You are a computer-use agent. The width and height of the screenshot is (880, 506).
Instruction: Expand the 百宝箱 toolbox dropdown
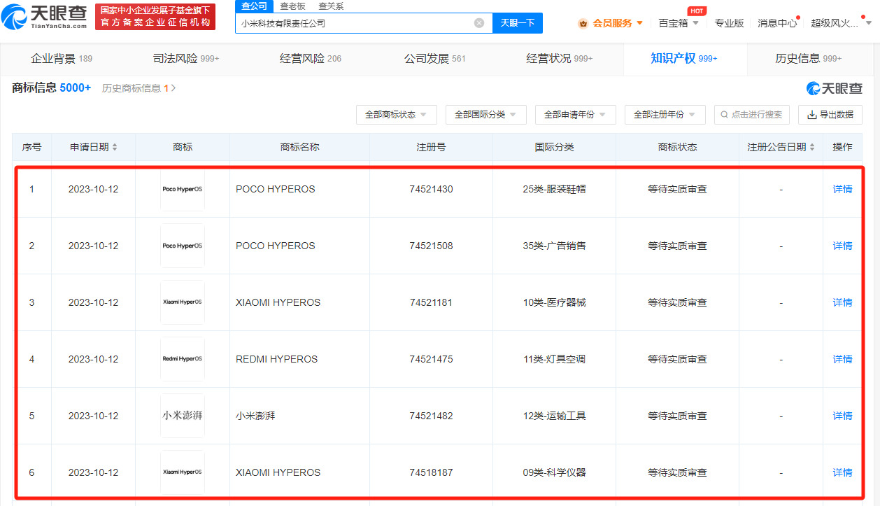pos(679,23)
